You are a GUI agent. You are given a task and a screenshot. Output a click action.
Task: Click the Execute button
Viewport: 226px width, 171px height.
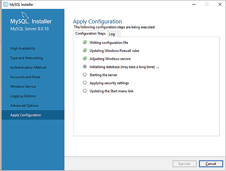point(184,164)
